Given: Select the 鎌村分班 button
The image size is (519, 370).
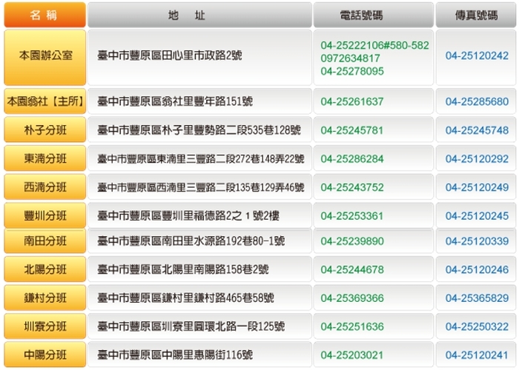Looking at the screenshot, I should click(x=45, y=298).
